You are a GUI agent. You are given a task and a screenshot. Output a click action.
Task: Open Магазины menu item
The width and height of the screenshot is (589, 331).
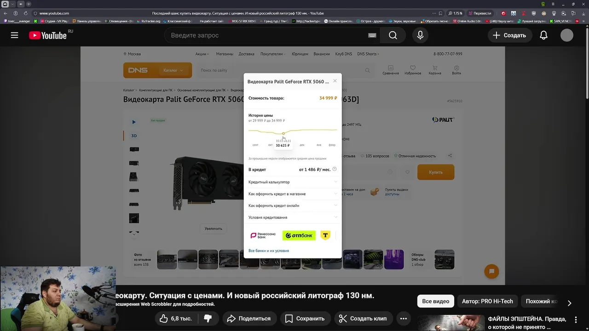point(225,54)
